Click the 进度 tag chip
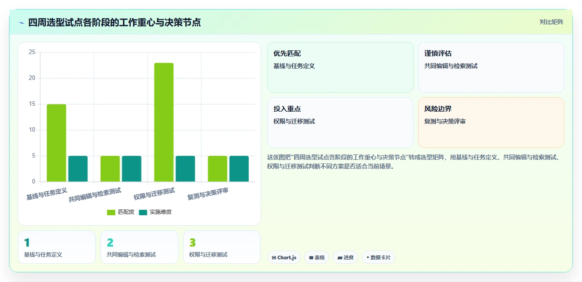 [345, 257]
